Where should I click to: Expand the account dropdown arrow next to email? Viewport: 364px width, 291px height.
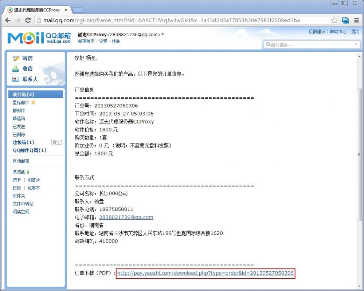coord(163,35)
